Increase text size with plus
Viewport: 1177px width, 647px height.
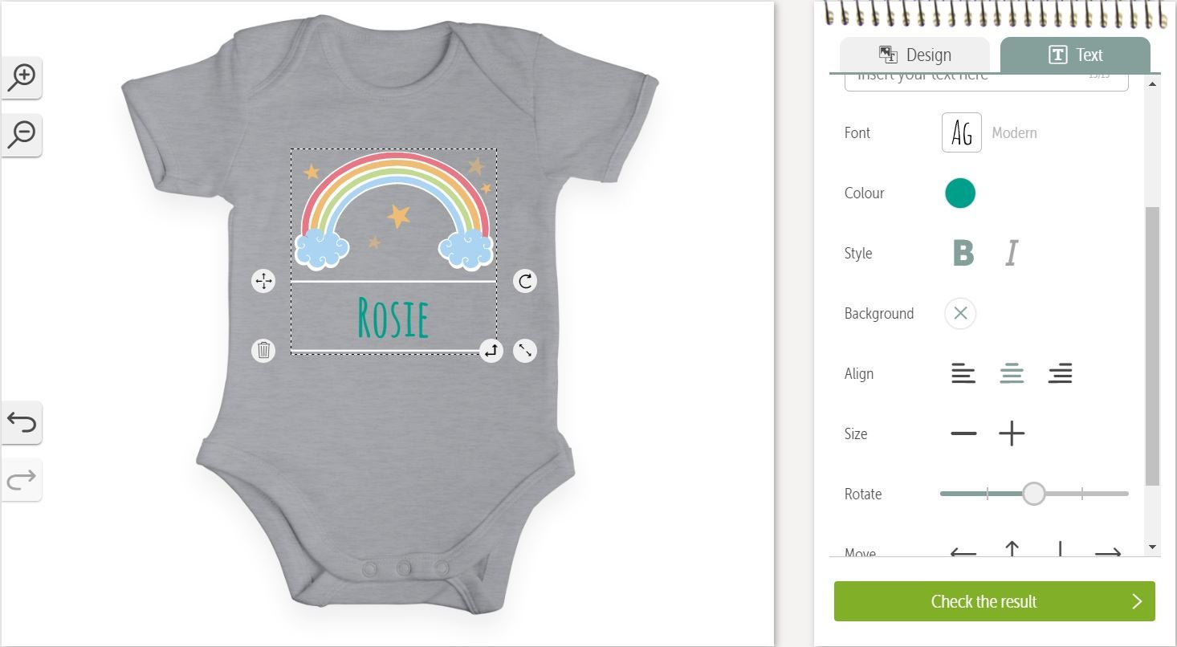point(1012,433)
